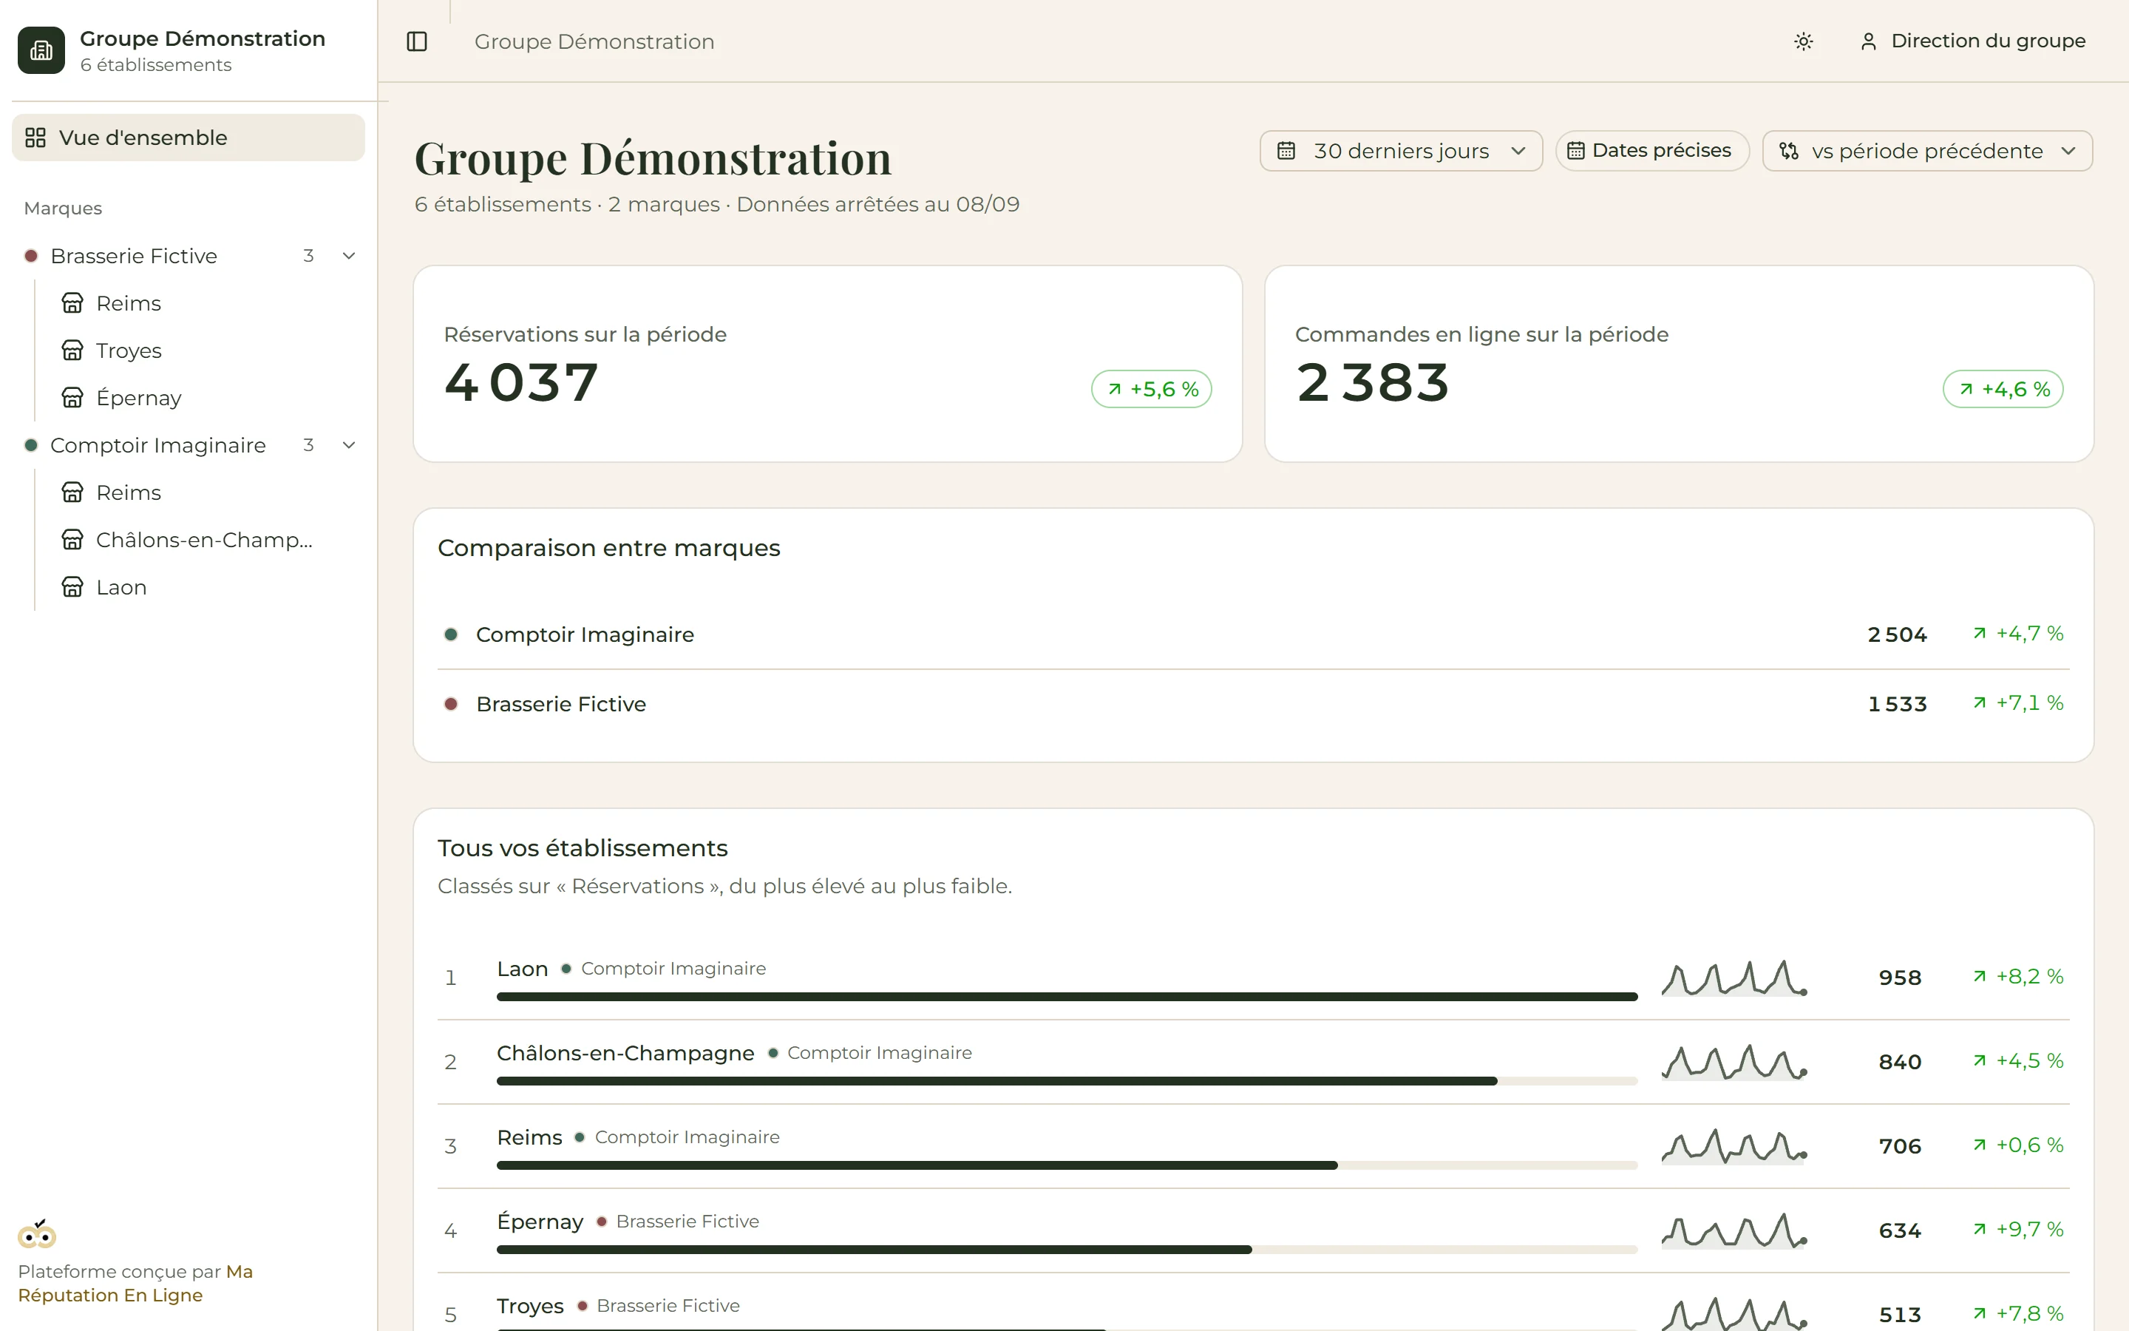Viewport: 2129px width, 1331px height.
Task: Click the 2 383 commandes value
Action: point(1373,383)
